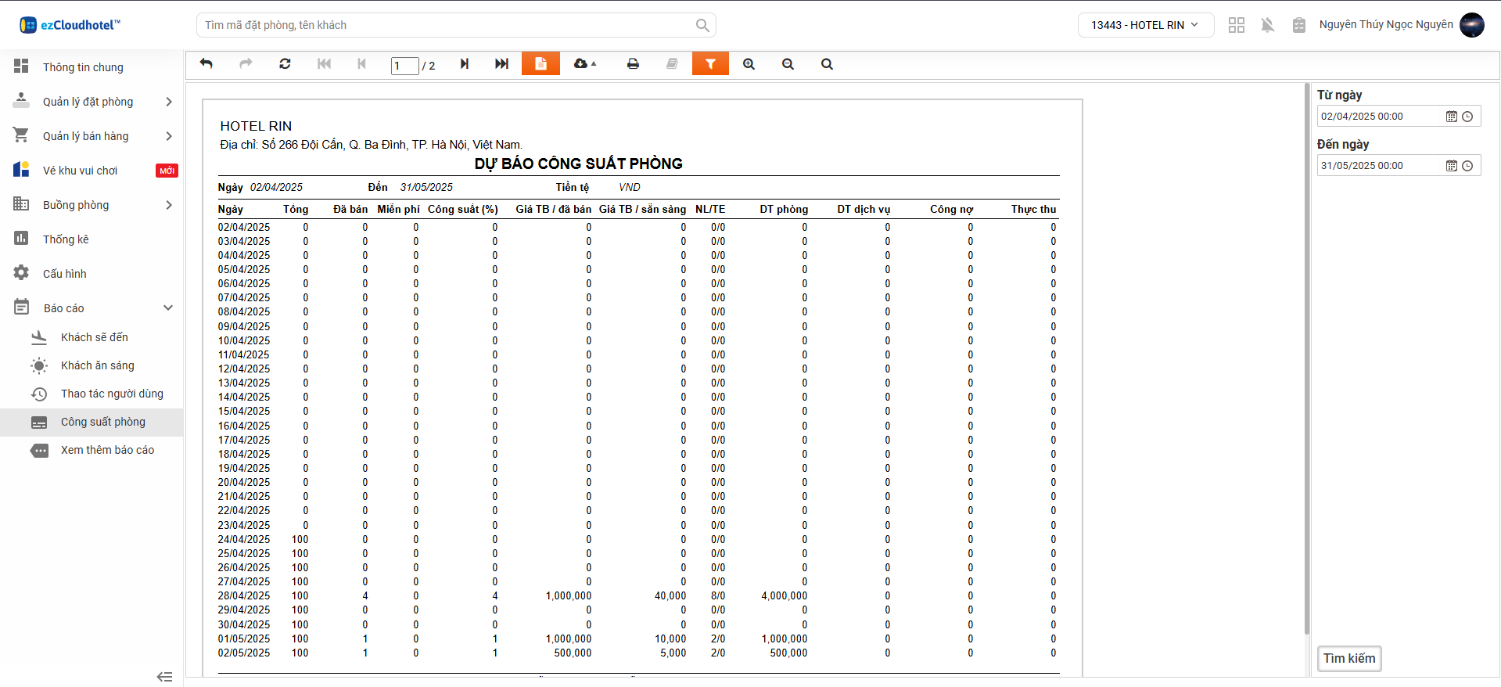Toggle the orange page layout view button
1501x687 pixels.
540,64
